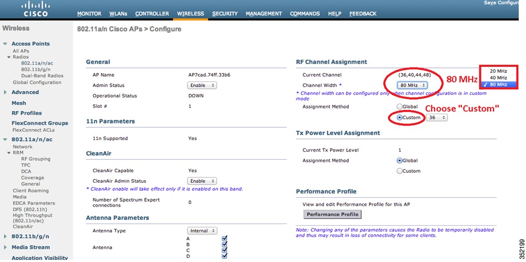
Task: Open the FEEDBACK menu
Action: point(363,13)
